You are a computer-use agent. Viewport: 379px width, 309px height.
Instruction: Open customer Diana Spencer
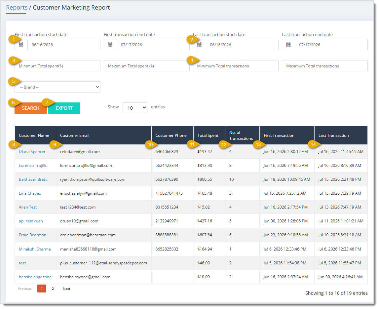[32, 152]
